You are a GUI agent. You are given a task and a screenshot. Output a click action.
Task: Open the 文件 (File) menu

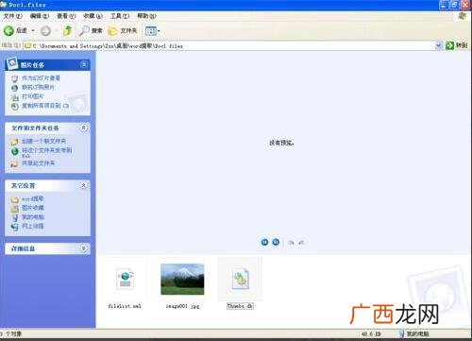(12, 16)
